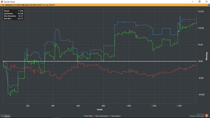Click the Winnings axis title

click(x=206, y=56)
